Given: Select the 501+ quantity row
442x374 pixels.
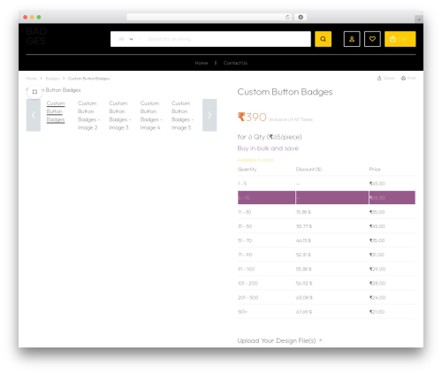Looking at the screenshot, I should pyautogui.click(x=326, y=311).
